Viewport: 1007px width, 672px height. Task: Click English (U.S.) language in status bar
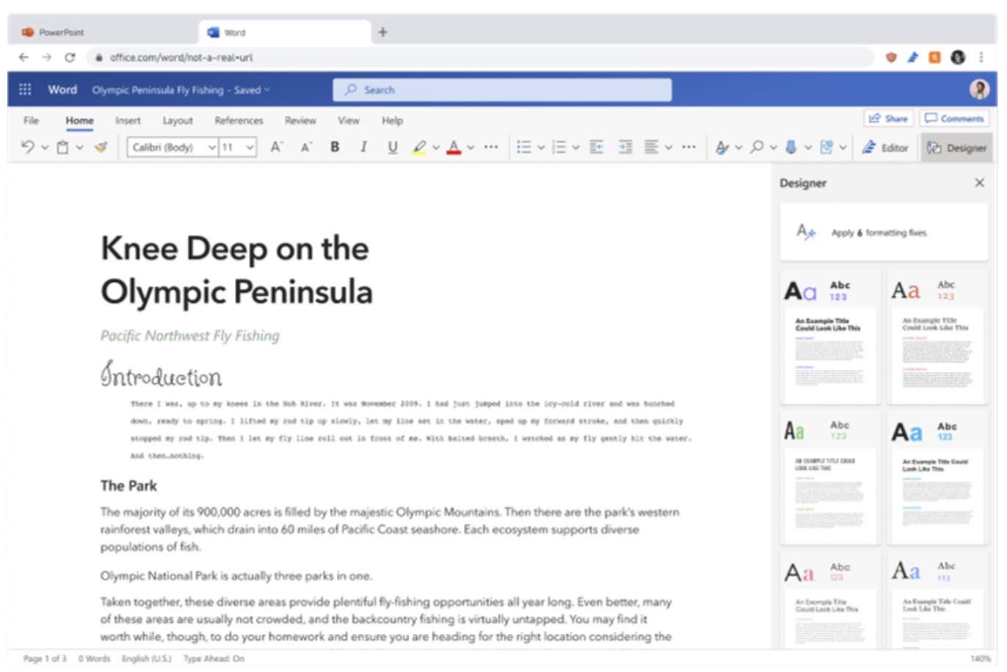pos(146,659)
